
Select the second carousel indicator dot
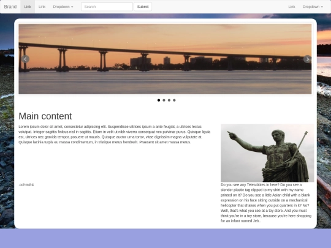pos(164,100)
